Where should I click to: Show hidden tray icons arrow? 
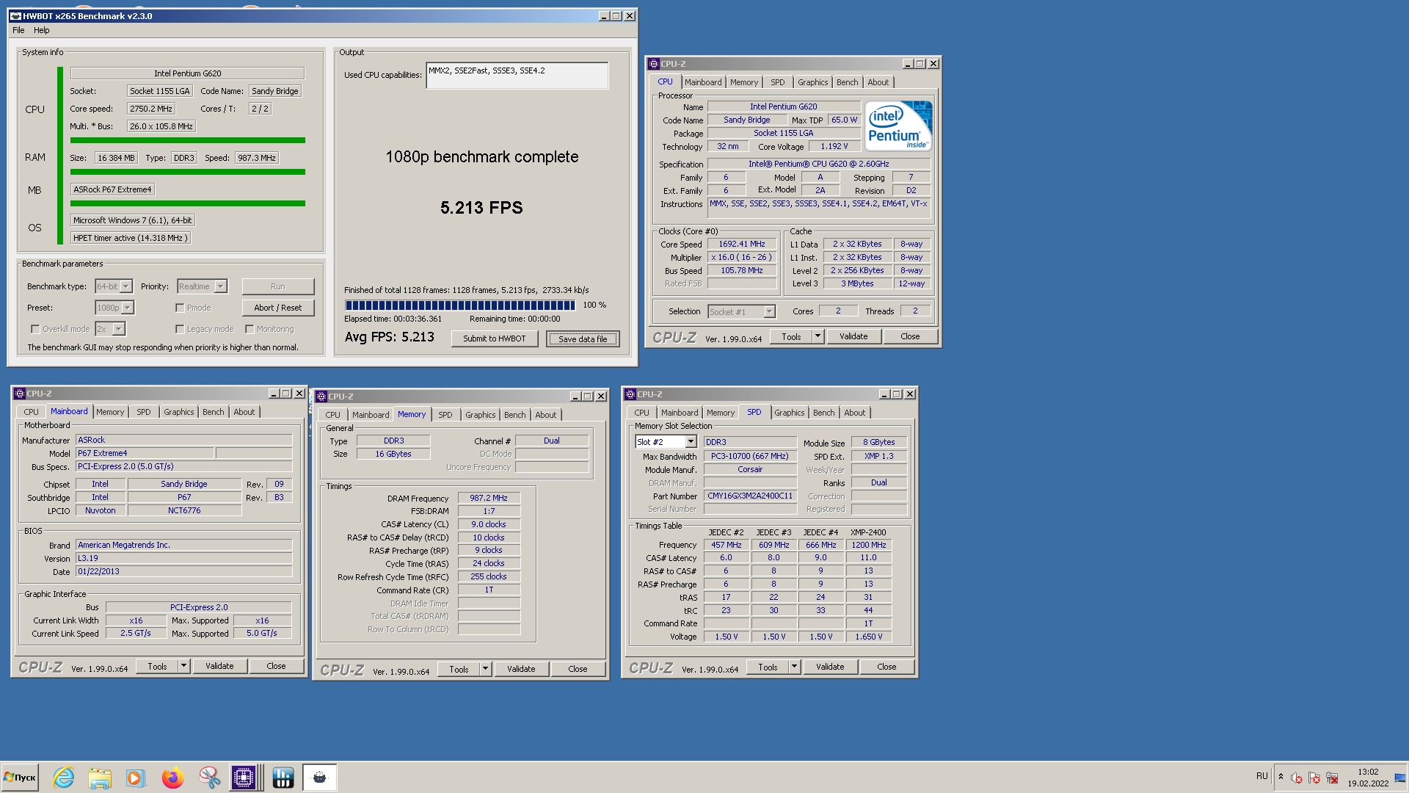point(1281,777)
